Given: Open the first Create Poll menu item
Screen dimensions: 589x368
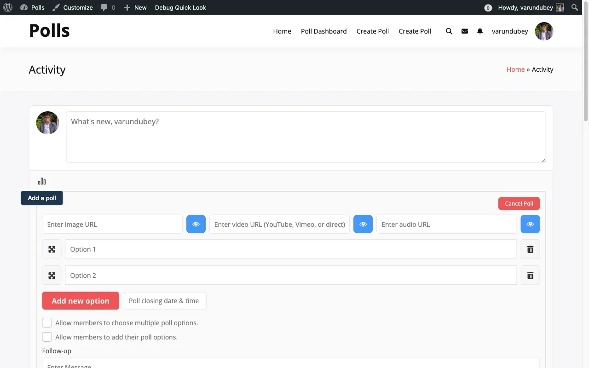Looking at the screenshot, I should [373, 31].
